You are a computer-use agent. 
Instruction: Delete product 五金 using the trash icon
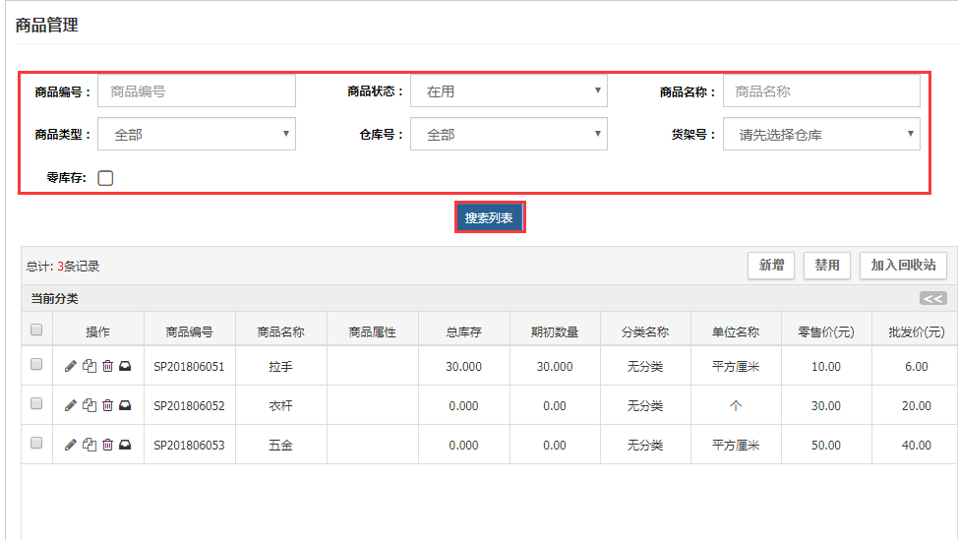[x=107, y=445]
